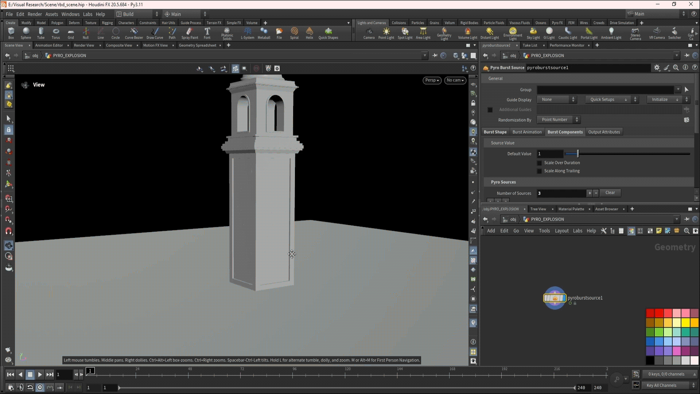Click the Spiral shelf tool
This screenshot has width=700, height=394.
(x=294, y=33)
